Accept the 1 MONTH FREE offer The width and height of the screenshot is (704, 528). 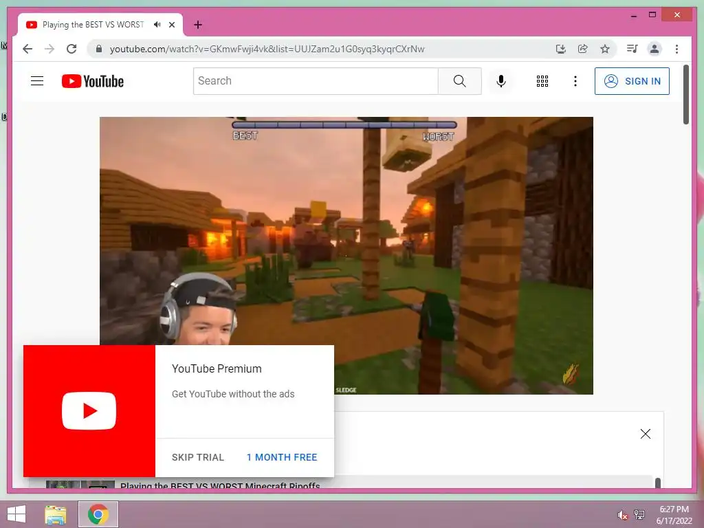point(282,457)
